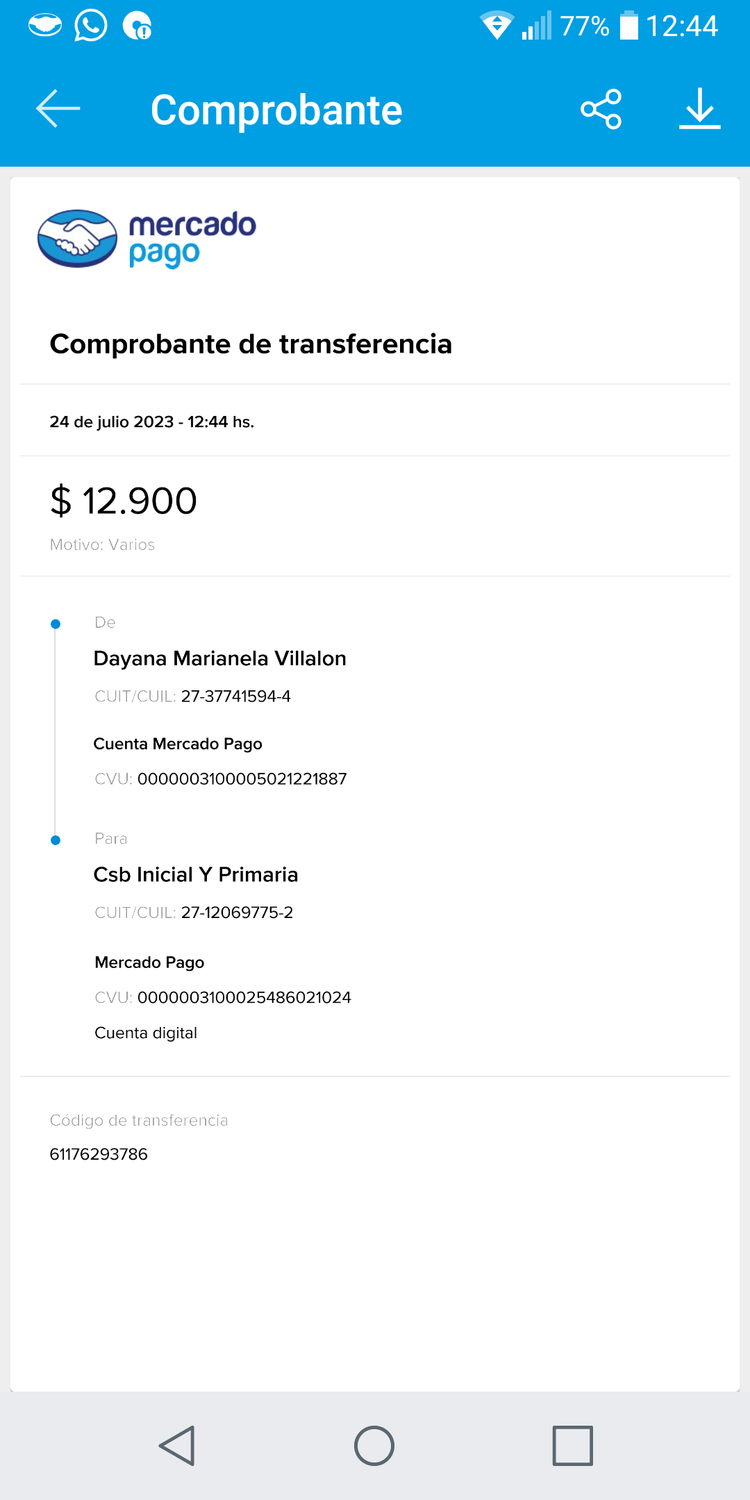Tap the amount $ 12.900
The height and width of the screenshot is (1500, 750).
point(124,501)
